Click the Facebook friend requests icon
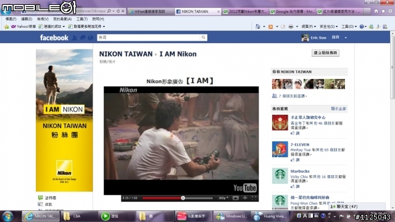Screen dimensions: 395x222 (75, 38)
